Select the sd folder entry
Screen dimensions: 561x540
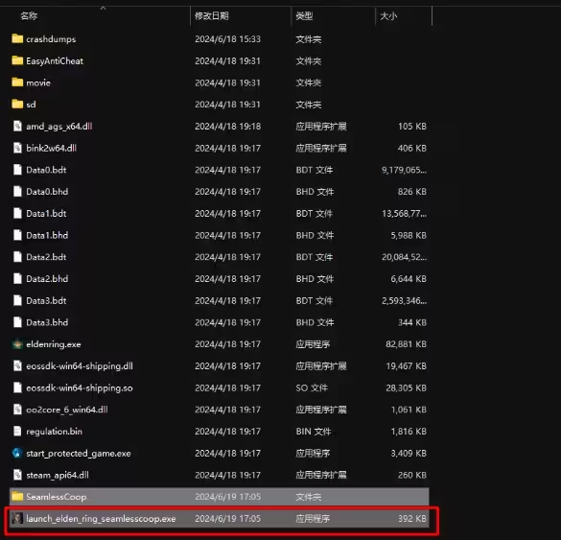click(x=219, y=105)
